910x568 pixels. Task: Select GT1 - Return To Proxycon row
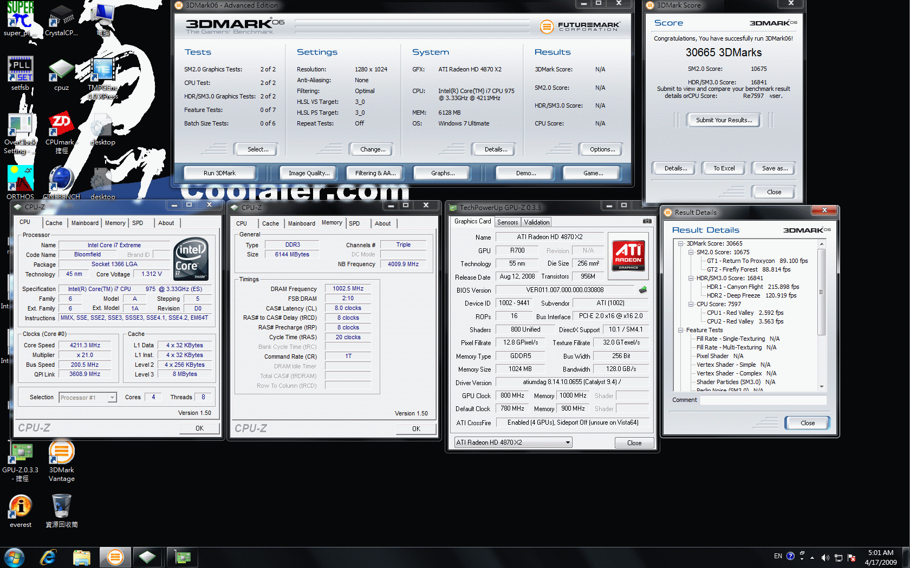(757, 261)
